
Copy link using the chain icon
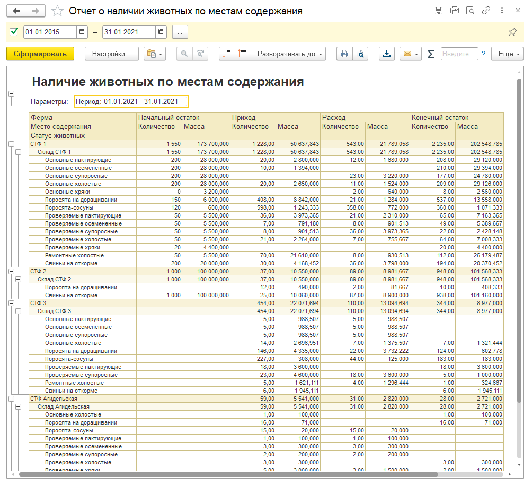(485, 11)
